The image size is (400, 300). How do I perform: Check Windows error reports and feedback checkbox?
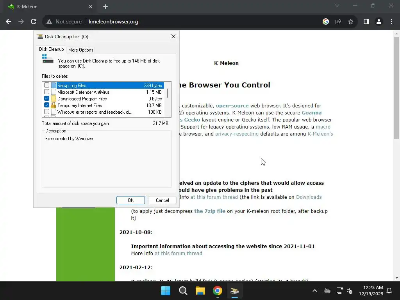tap(47, 111)
